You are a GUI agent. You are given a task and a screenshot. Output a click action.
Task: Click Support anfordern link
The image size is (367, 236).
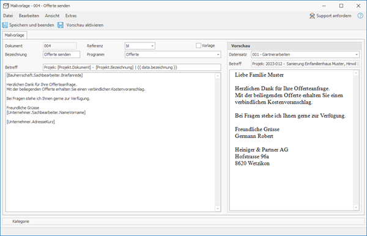tap(333, 16)
